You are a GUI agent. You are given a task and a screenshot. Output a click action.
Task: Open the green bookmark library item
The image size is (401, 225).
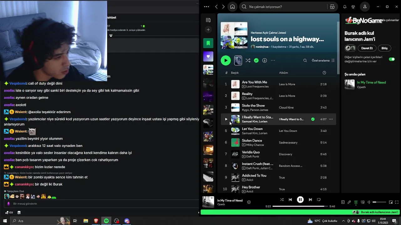(208, 43)
